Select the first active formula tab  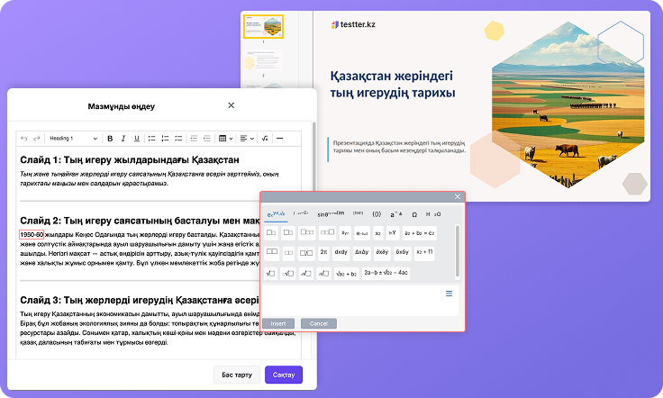(277, 214)
